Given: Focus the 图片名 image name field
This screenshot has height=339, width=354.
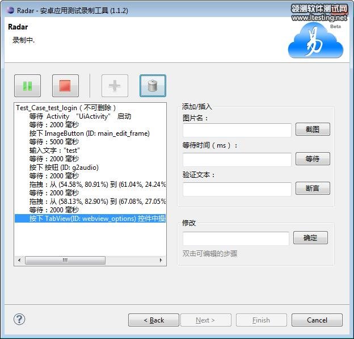Looking at the screenshot, I should pyautogui.click(x=237, y=130).
